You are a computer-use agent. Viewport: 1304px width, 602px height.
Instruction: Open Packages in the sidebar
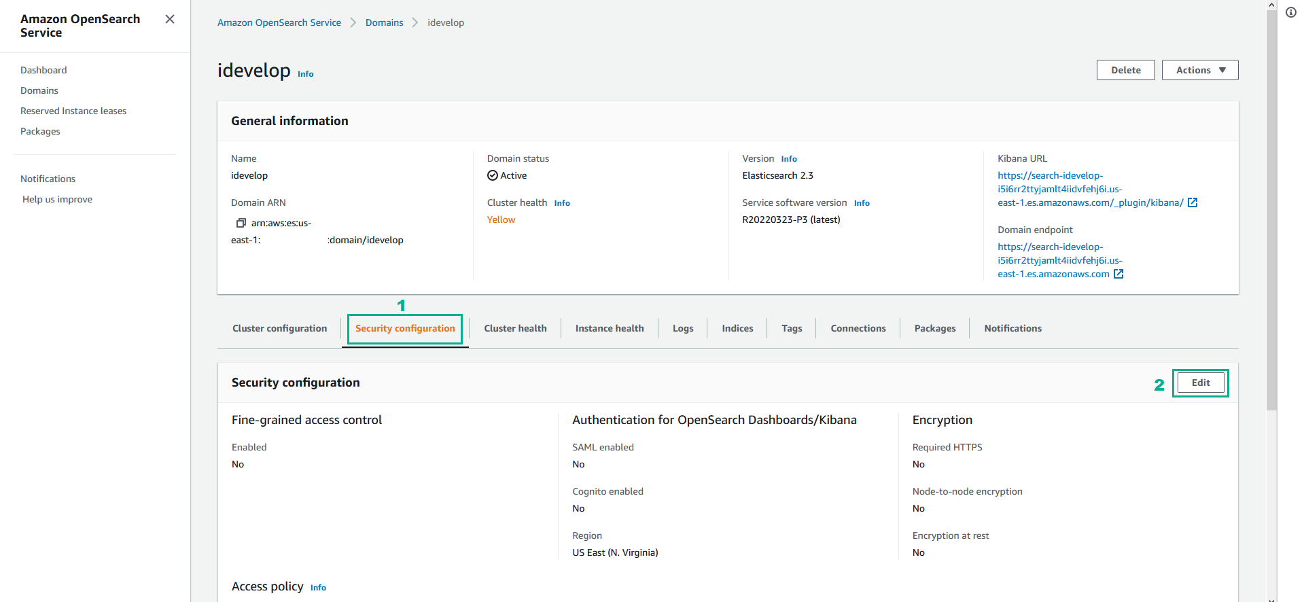click(x=40, y=131)
